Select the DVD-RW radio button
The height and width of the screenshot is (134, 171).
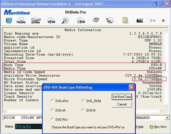pos(52,120)
